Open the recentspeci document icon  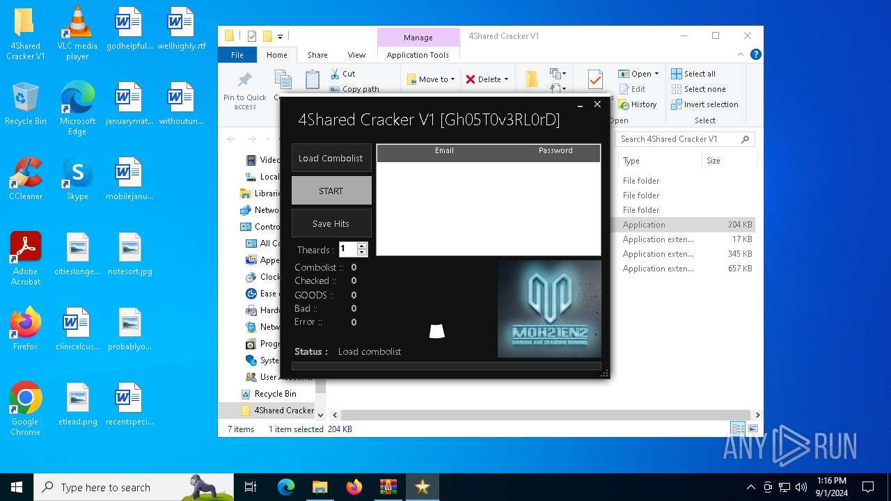(x=129, y=404)
